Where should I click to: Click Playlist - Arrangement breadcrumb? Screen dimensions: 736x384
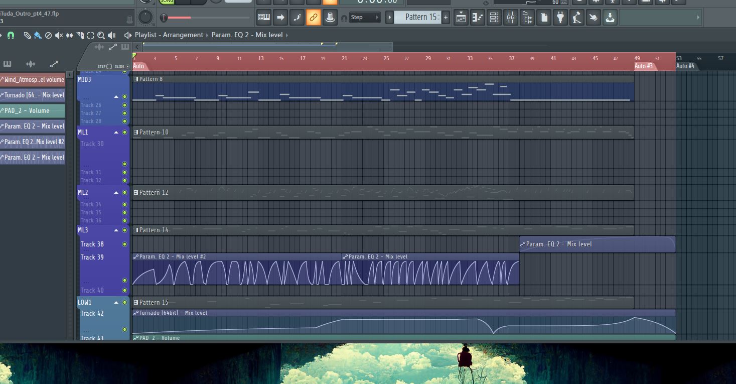click(x=169, y=35)
